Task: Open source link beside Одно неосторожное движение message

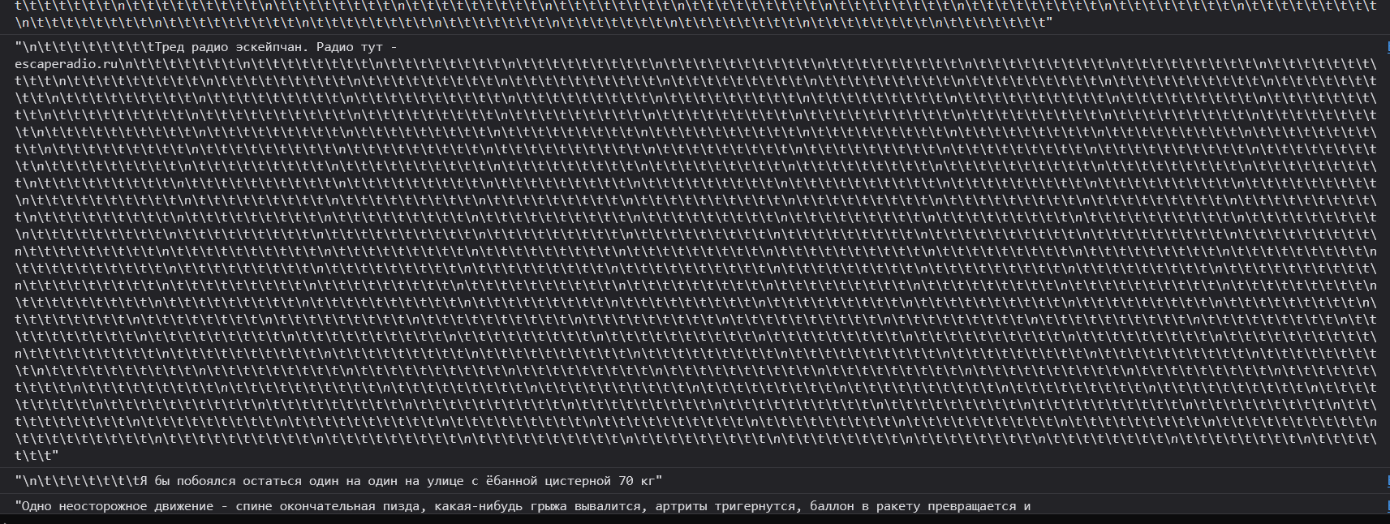Action: [x=1388, y=506]
